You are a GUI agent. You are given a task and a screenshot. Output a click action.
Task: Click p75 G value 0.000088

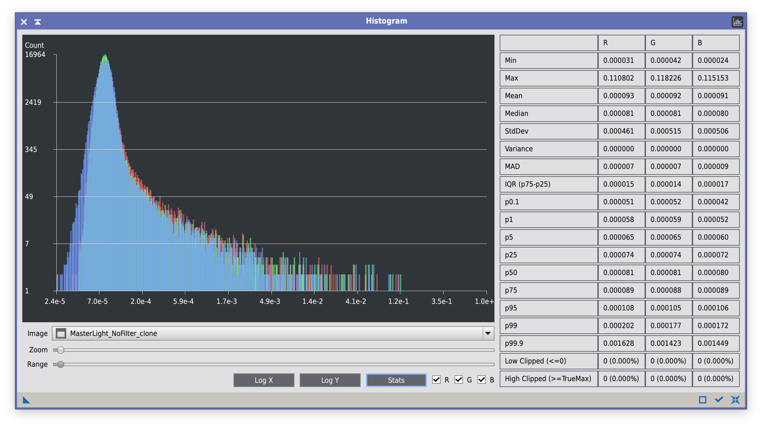pyautogui.click(x=669, y=290)
